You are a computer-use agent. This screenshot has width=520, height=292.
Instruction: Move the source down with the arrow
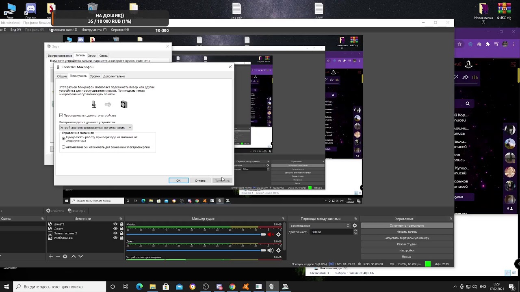point(80,256)
